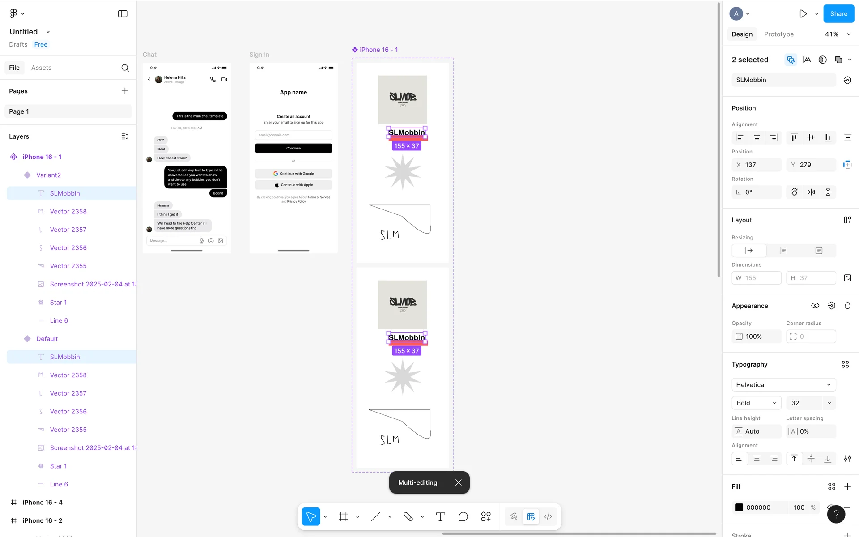The image size is (859, 537).
Task: Select the Text tool in toolbar
Action: [440, 516]
